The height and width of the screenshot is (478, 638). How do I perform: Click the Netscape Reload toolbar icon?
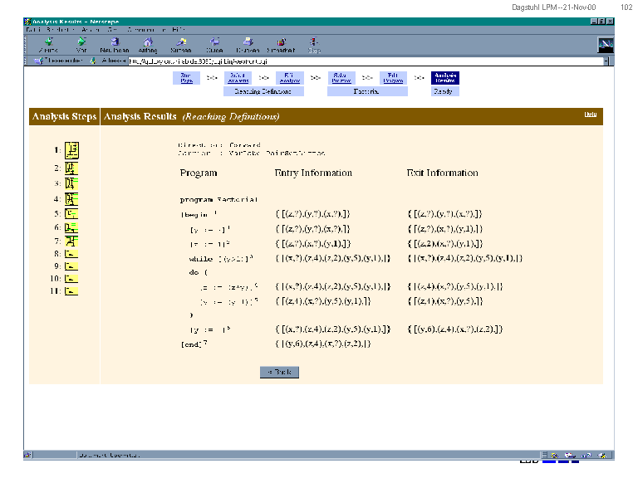[114, 43]
